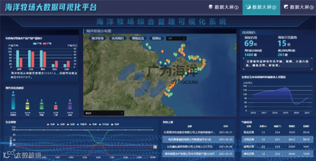Click the 海洋牧场大数据可视化平台 title

point(51,7)
